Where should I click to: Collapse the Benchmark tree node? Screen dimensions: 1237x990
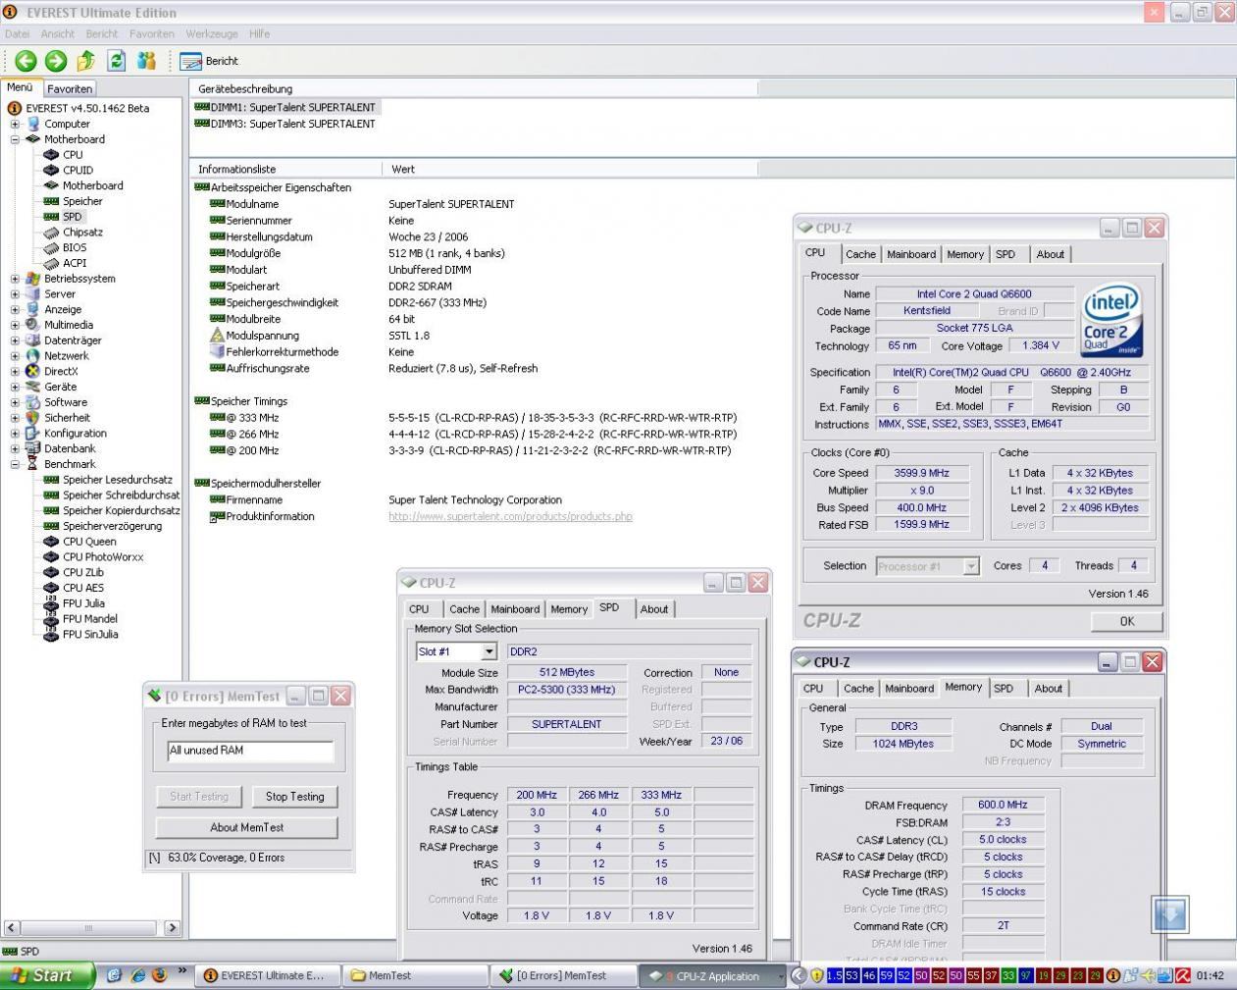tap(15, 464)
